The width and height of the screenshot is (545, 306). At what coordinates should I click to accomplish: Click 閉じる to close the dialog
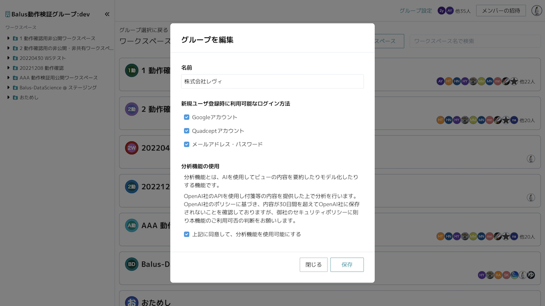tap(313, 265)
